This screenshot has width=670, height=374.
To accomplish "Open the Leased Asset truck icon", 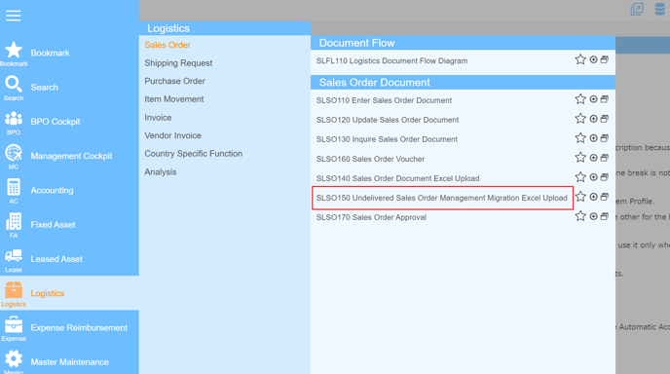I will point(14,255).
